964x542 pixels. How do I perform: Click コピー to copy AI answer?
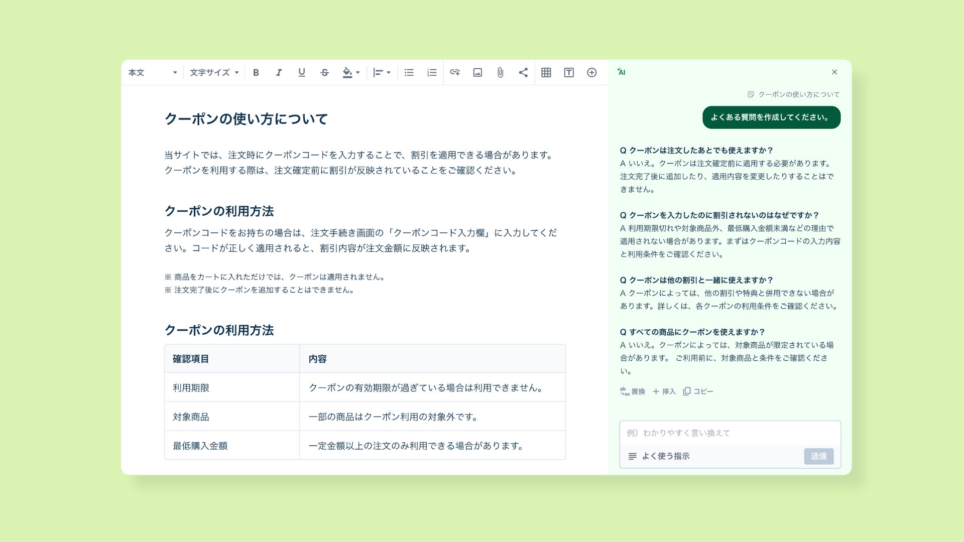pos(698,391)
